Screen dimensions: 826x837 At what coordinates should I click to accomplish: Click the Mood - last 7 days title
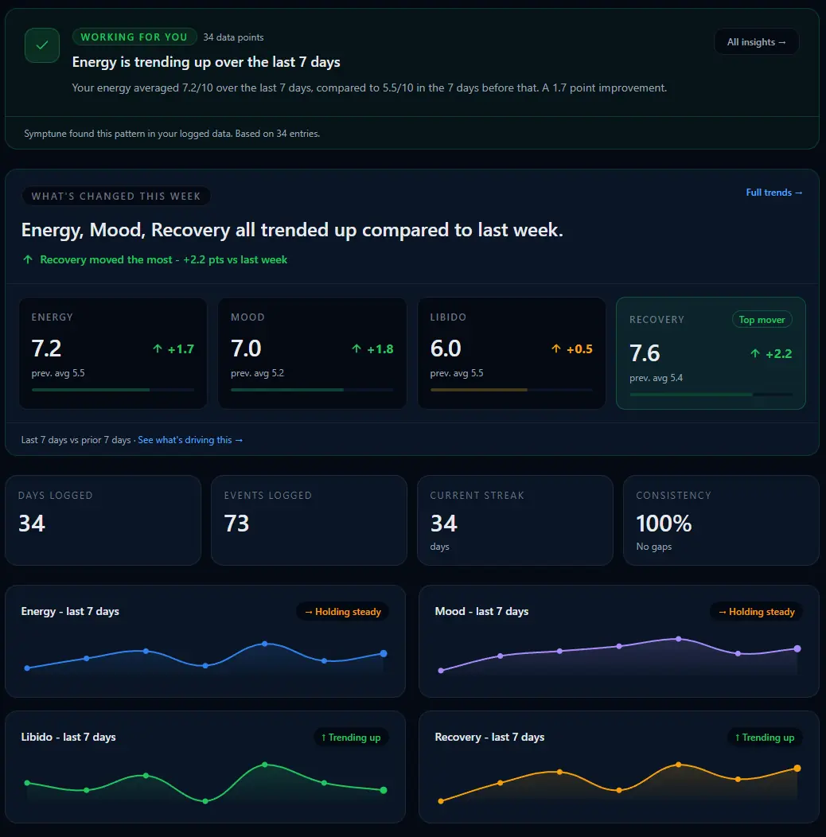point(481,611)
